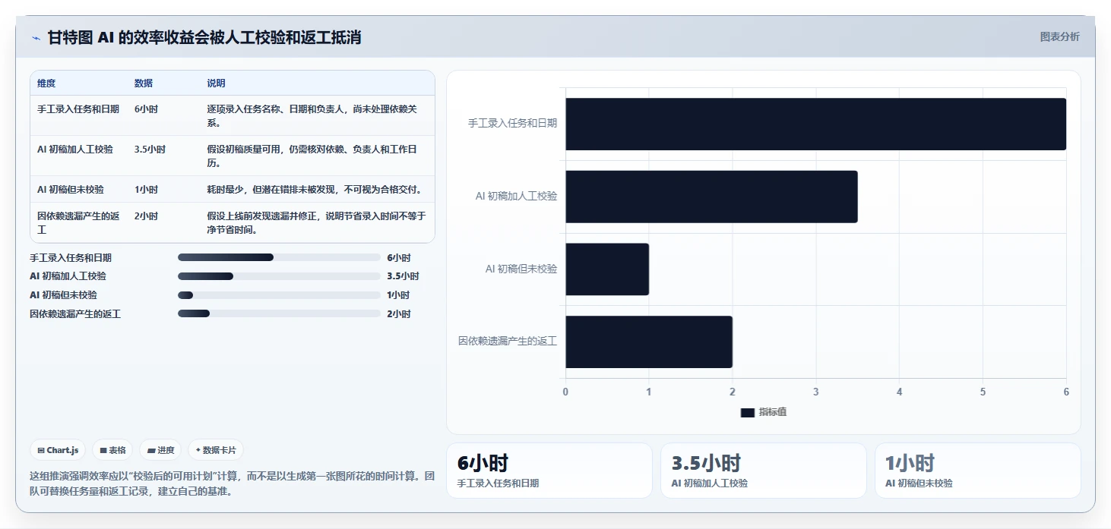This screenshot has height=529, width=1111.
Task: Open the 6小时 手工录入任务和日期 data card
Action: [549, 471]
